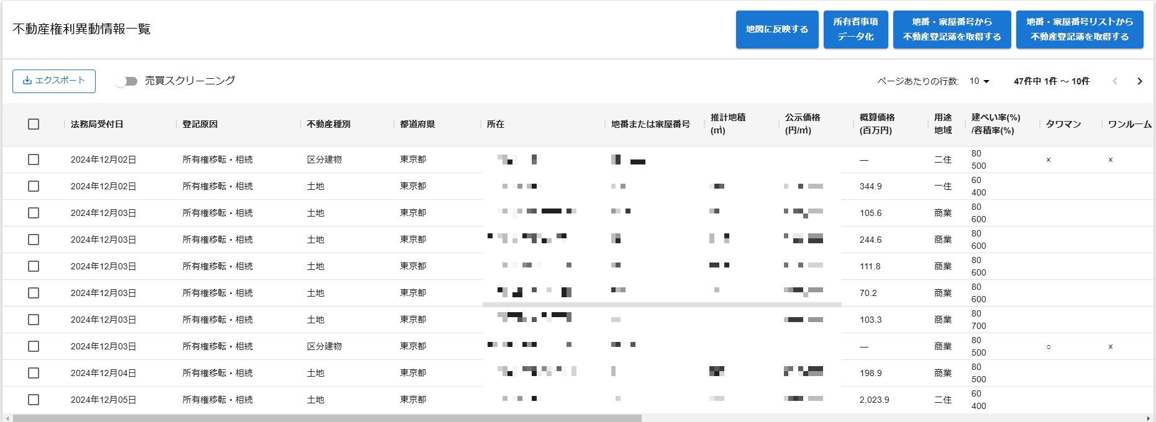Sort by 法務局受付日 column header
Image resolution: width=1156 pixels, height=422 pixels.
(x=97, y=124)
